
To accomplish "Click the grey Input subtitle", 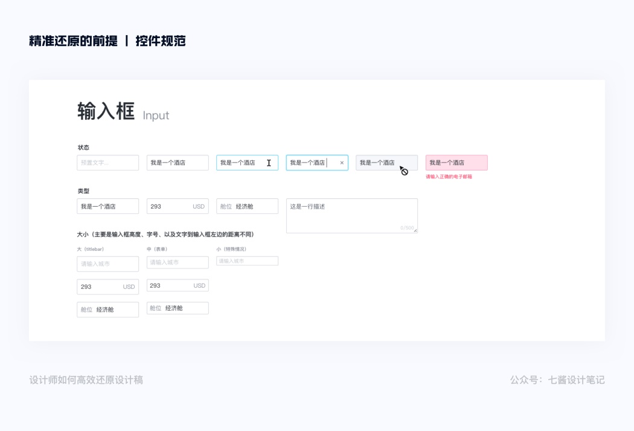I will click(x=156, y=115).
